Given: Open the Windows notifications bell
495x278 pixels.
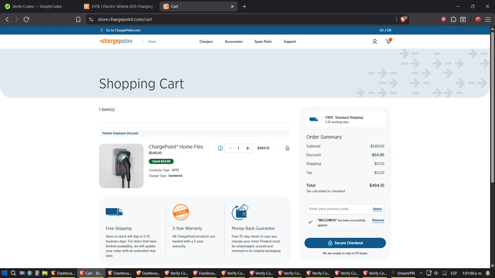Looking at the screenshot, I should [x=488, y=273].
